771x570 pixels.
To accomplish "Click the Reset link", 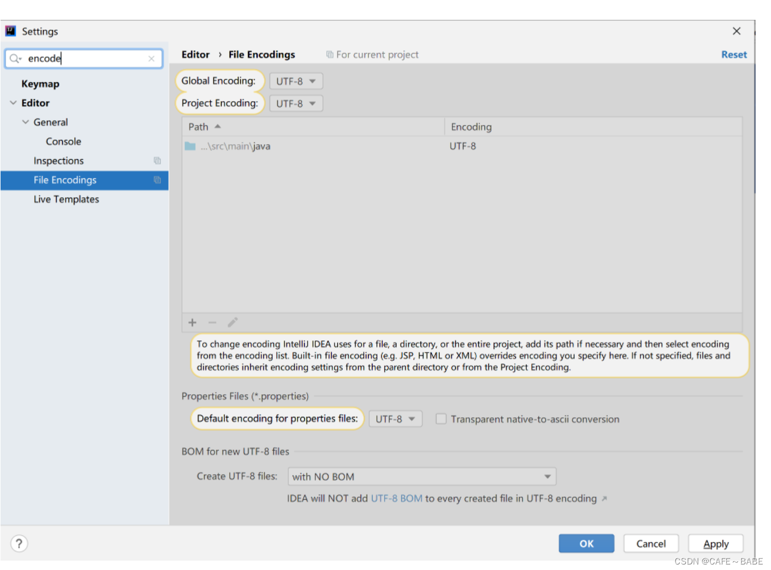I will [734, 55].
